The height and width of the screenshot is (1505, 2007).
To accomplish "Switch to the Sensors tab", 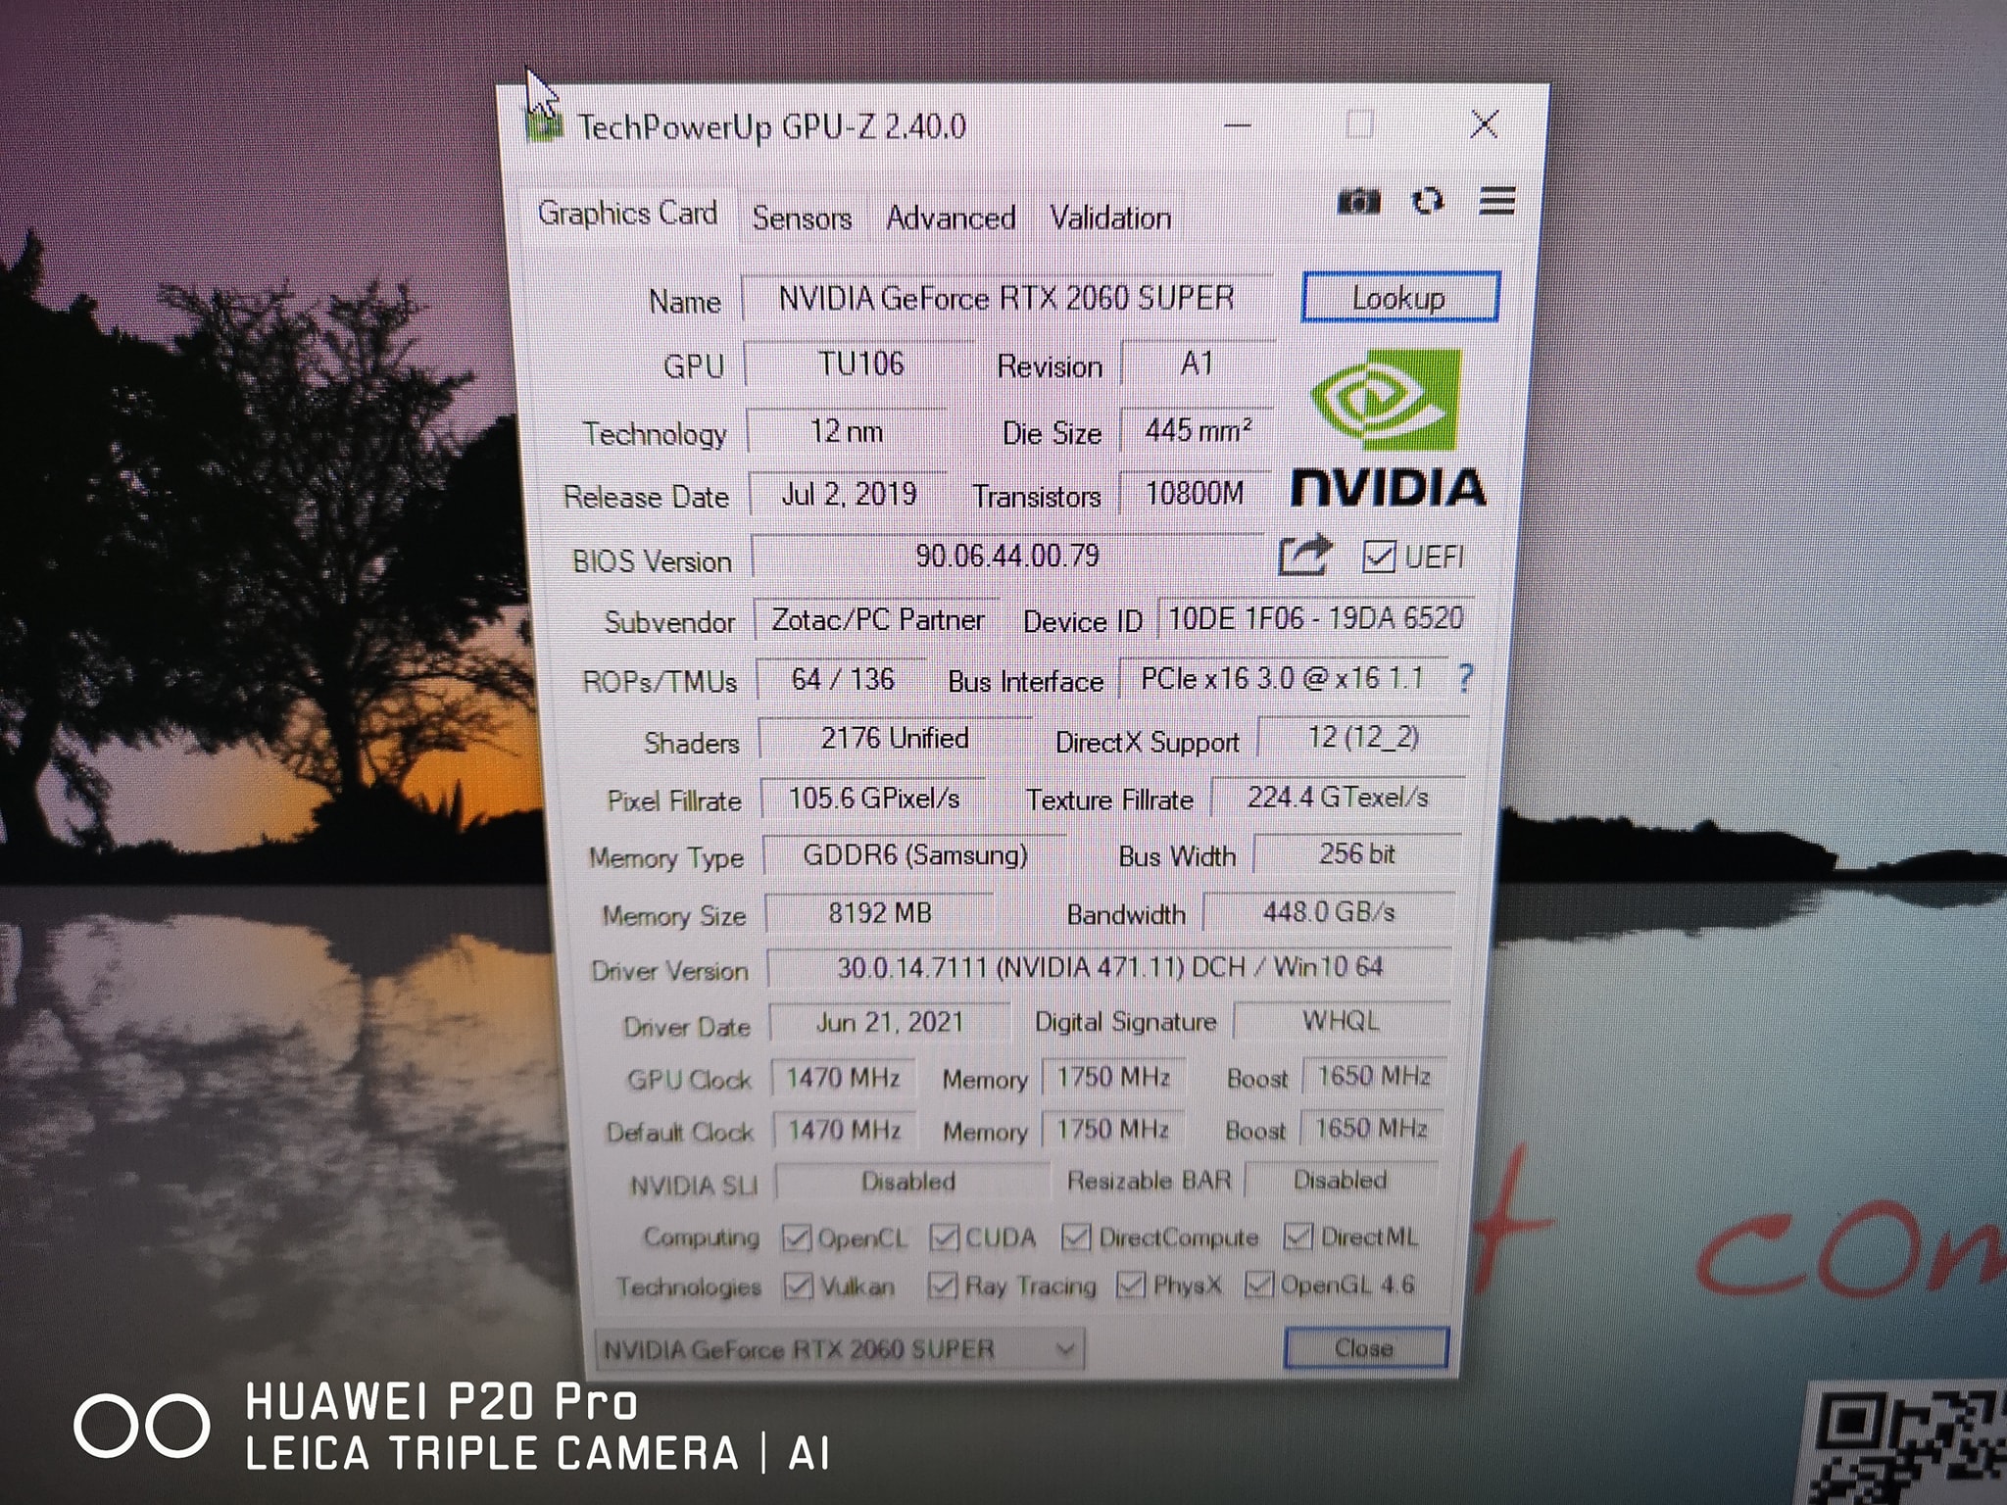I will click(802, 218).
